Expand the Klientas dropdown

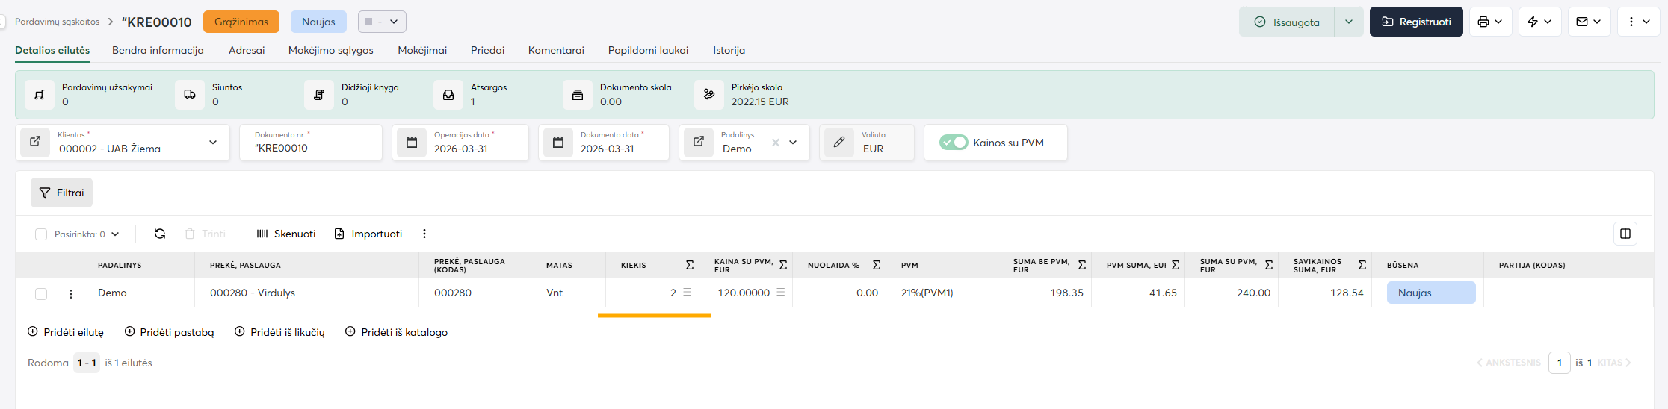tap(213, 143)
